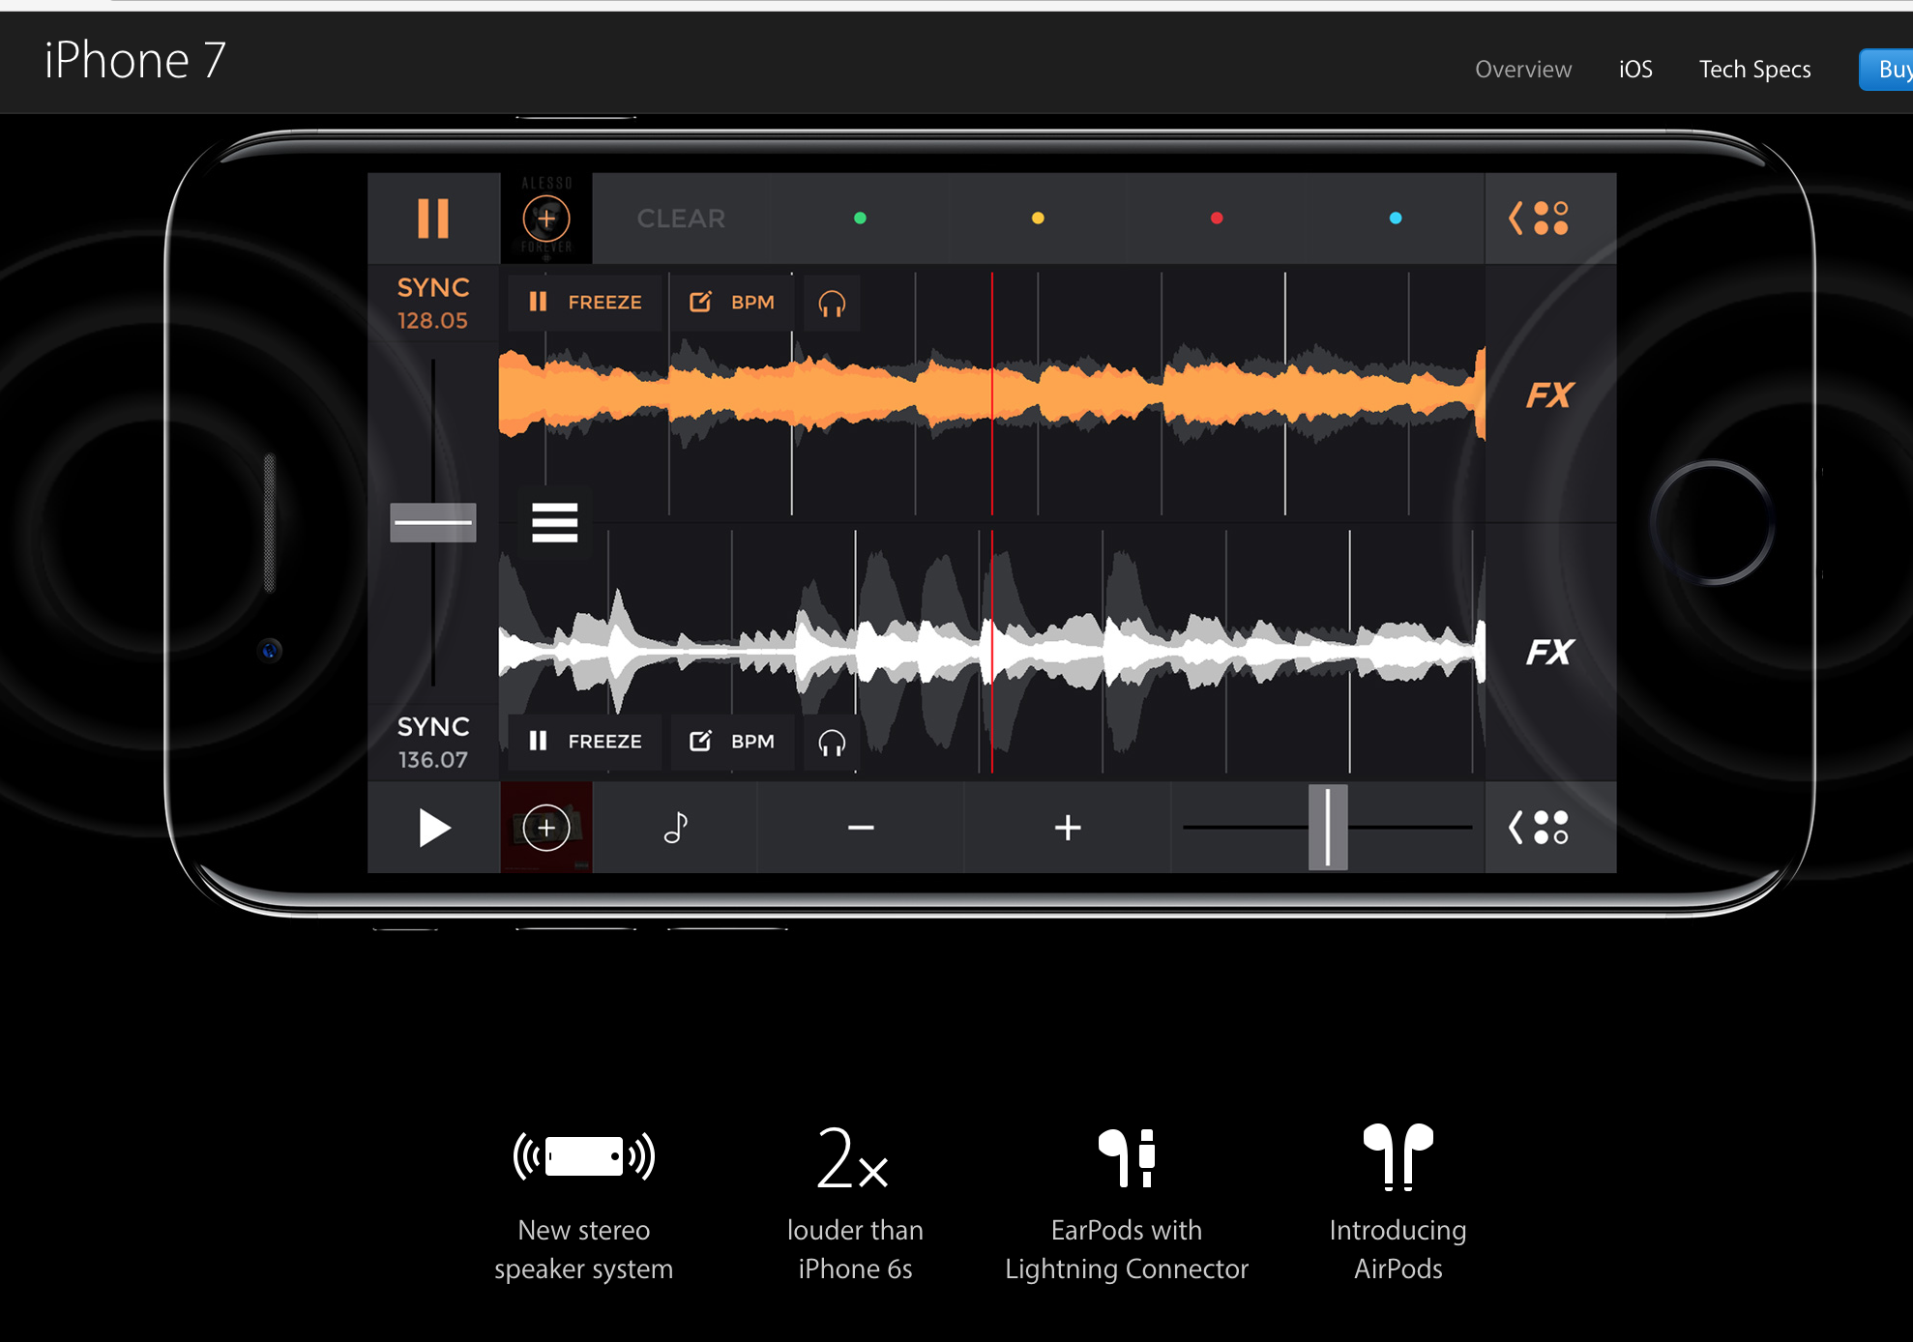Play the bottom deck with the white play icon
The height and width of the screenshot is (1342, 1913).
click(434, 829)
